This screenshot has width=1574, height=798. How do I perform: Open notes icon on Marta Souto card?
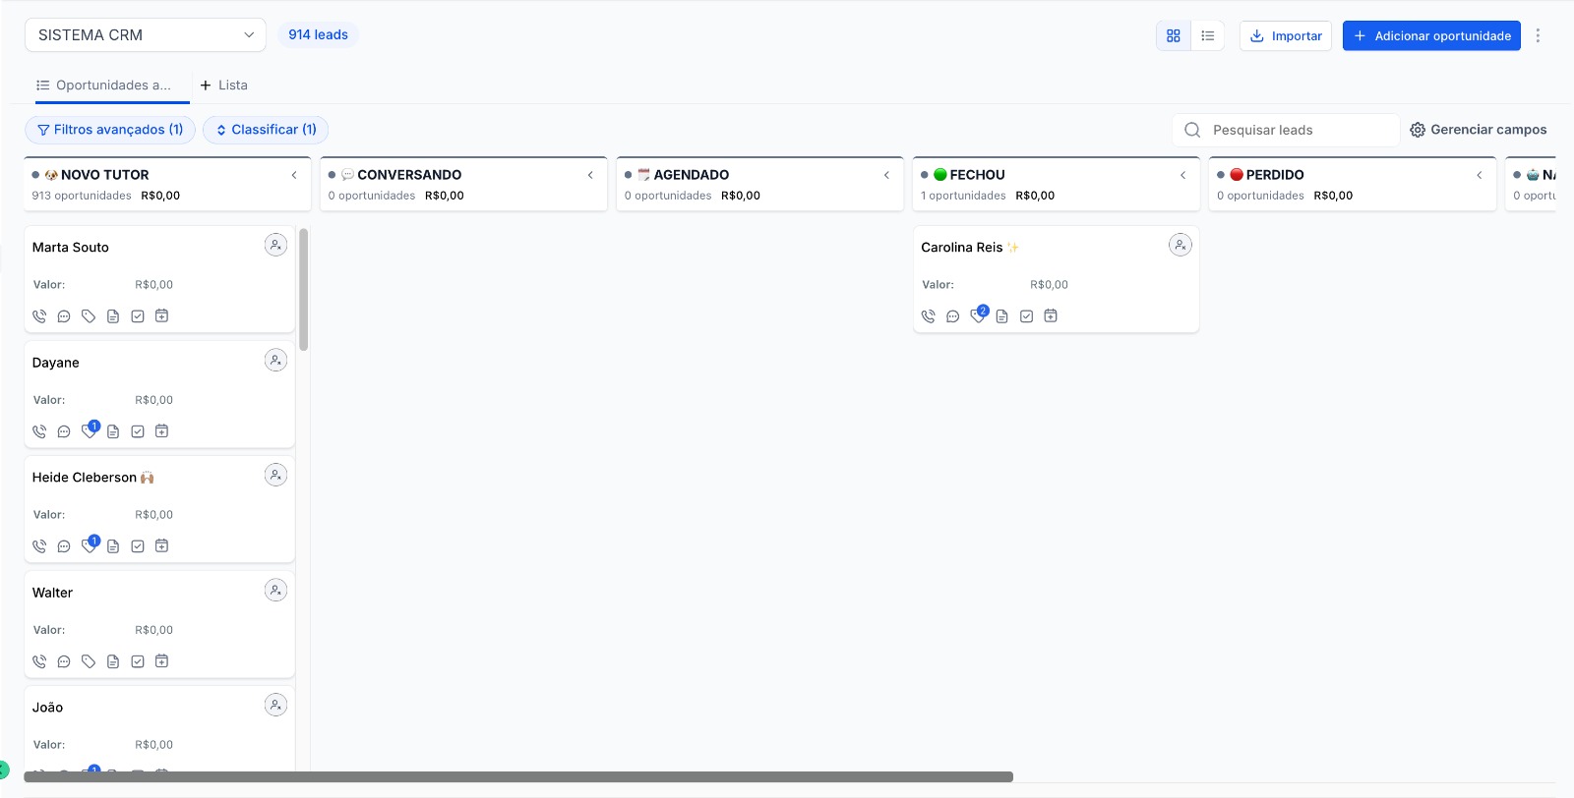[x=113, y=316]
